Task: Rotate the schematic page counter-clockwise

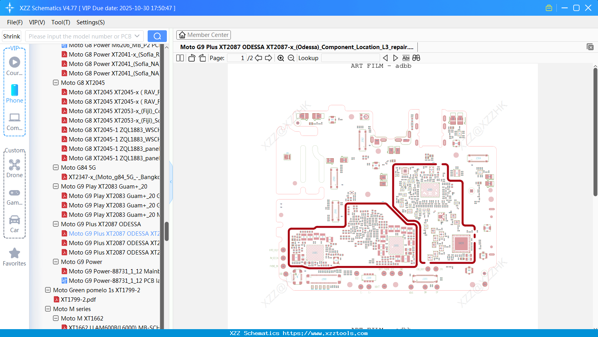Action: coord(192,58)
